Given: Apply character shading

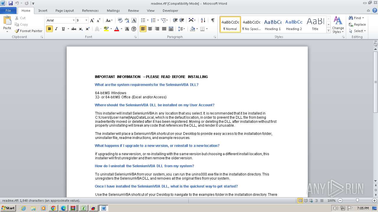Looking at the screenshot, I should [x=127, y=29].
